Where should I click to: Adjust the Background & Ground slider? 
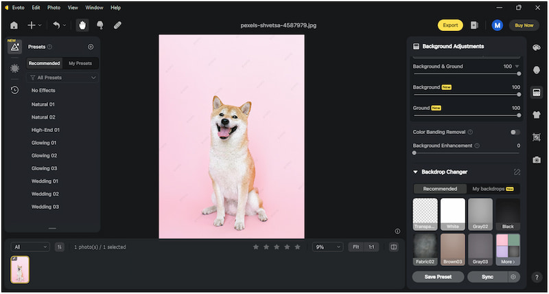click(x=466, y=74)
